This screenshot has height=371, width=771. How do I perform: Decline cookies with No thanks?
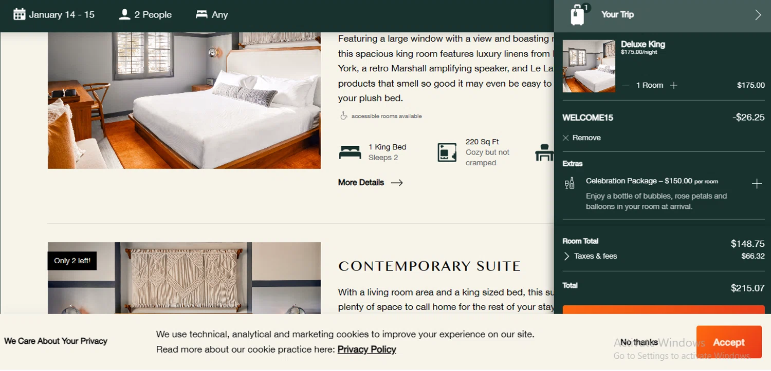tap(639, 342)
